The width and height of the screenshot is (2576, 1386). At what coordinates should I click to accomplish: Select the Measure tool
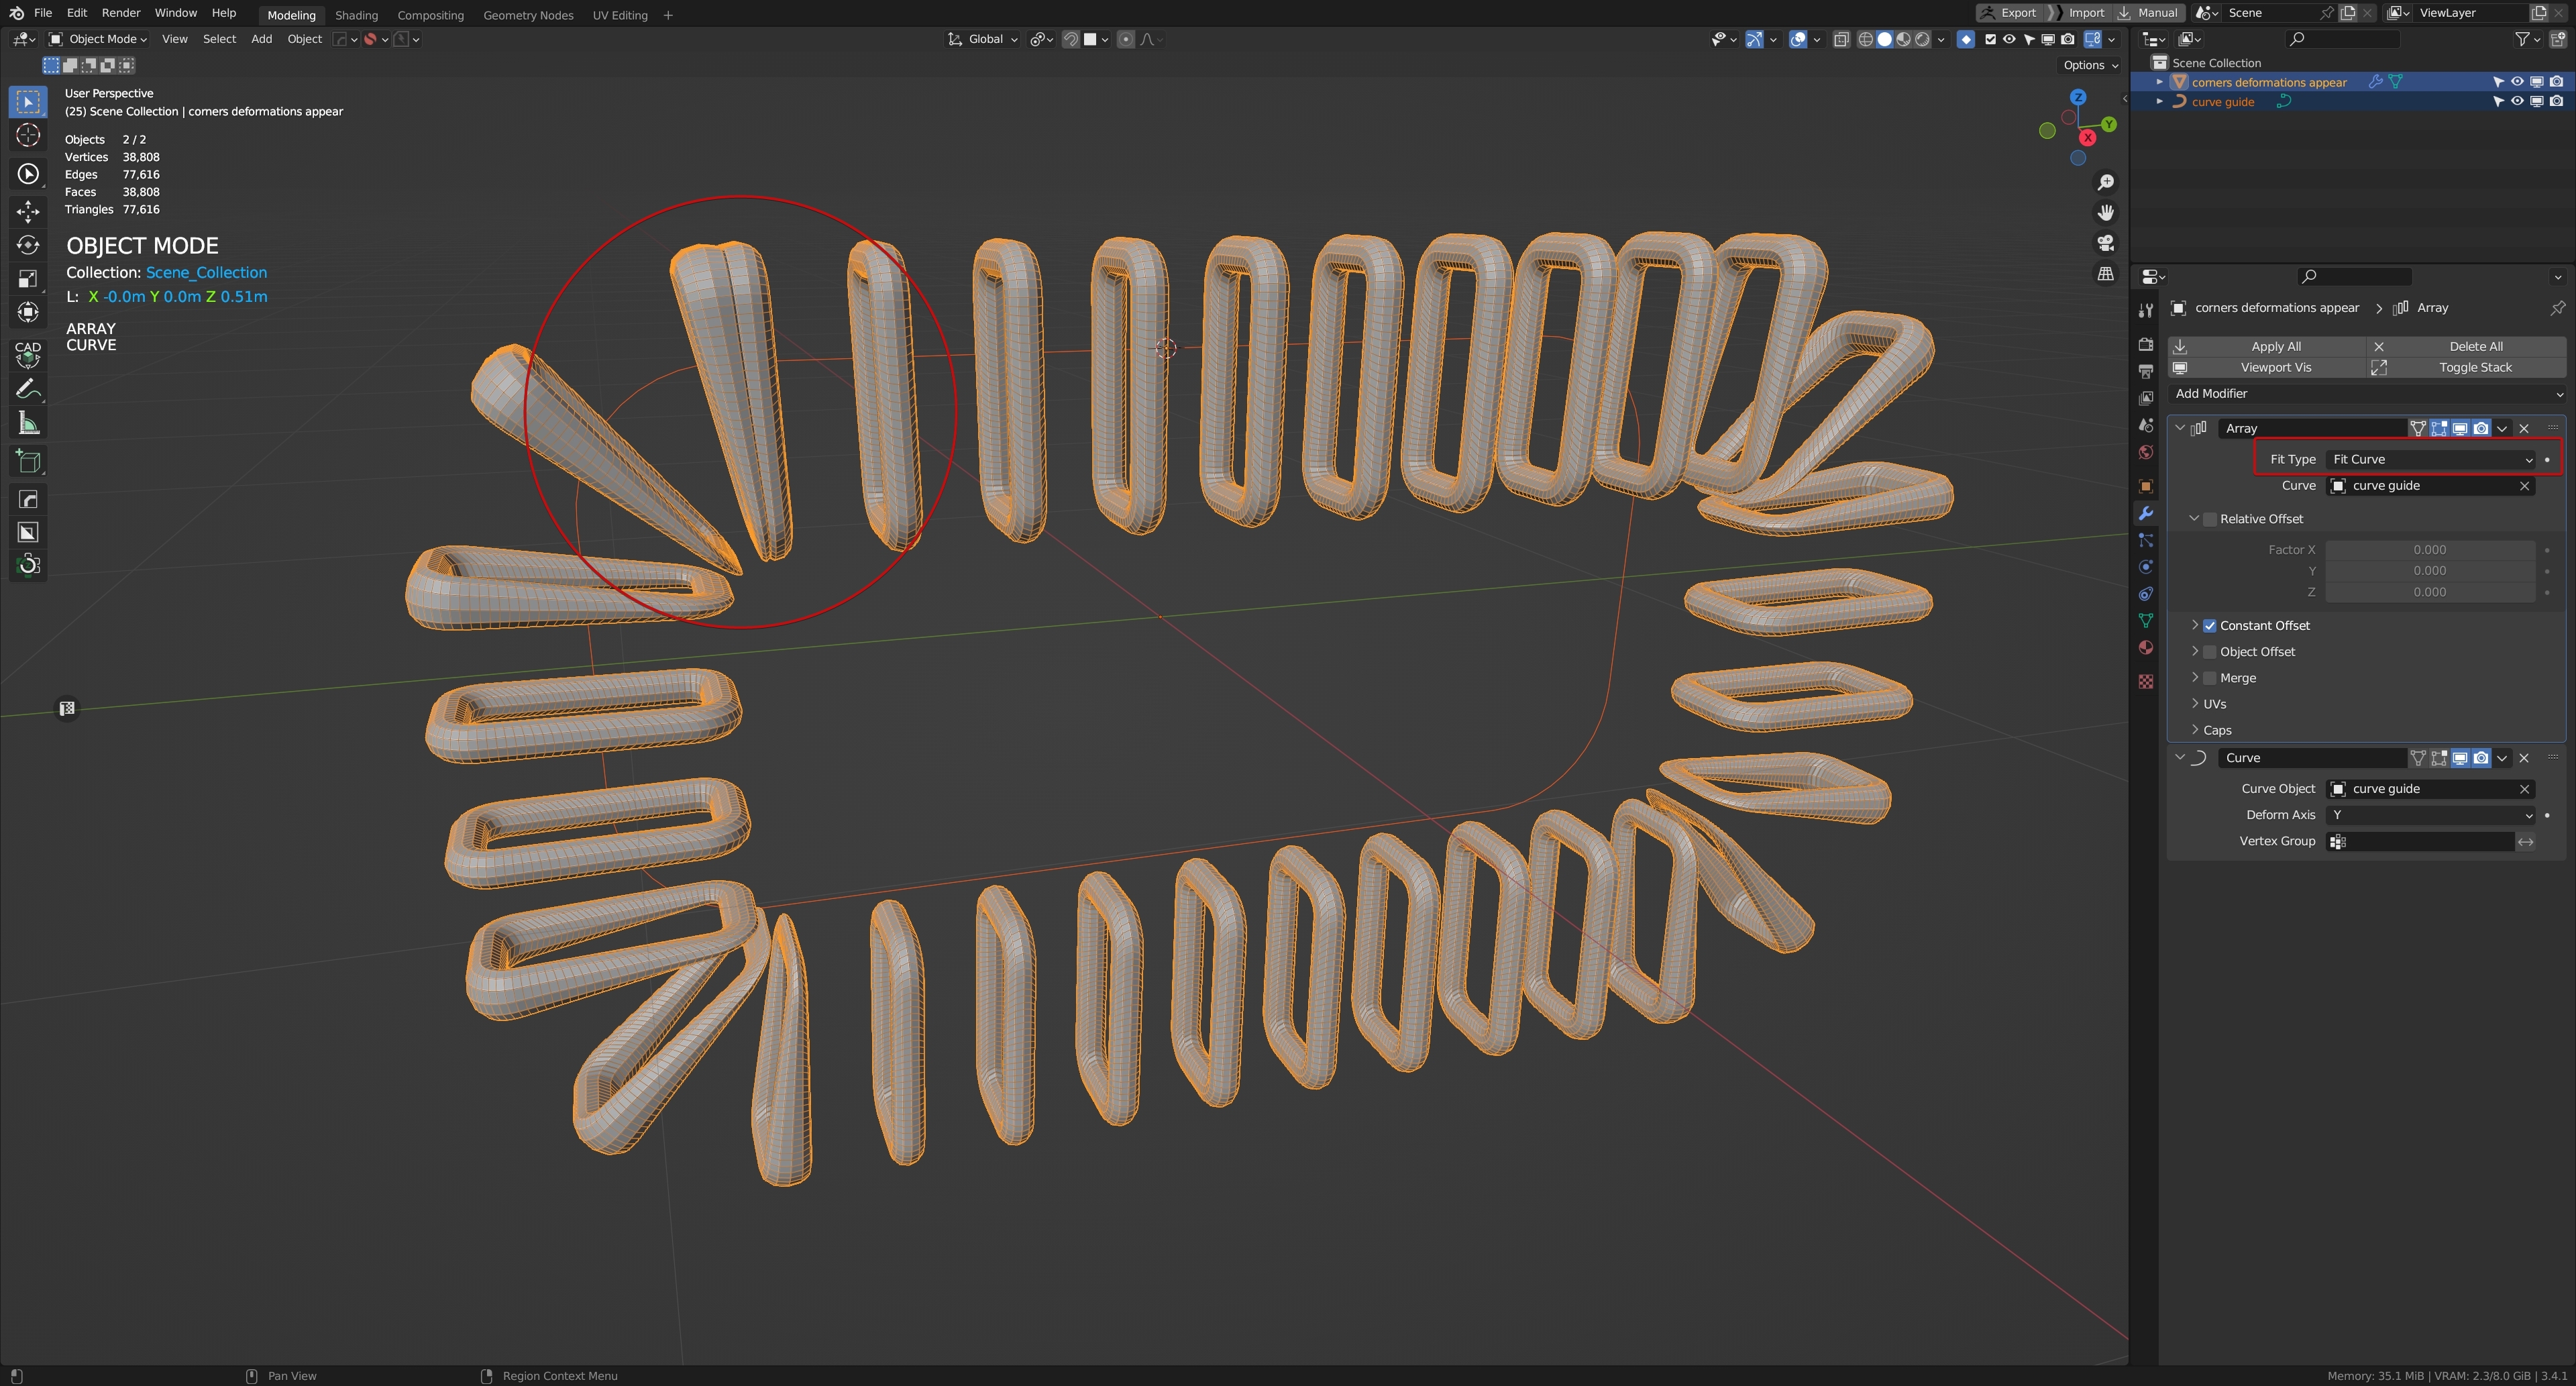tap(28, 424)
